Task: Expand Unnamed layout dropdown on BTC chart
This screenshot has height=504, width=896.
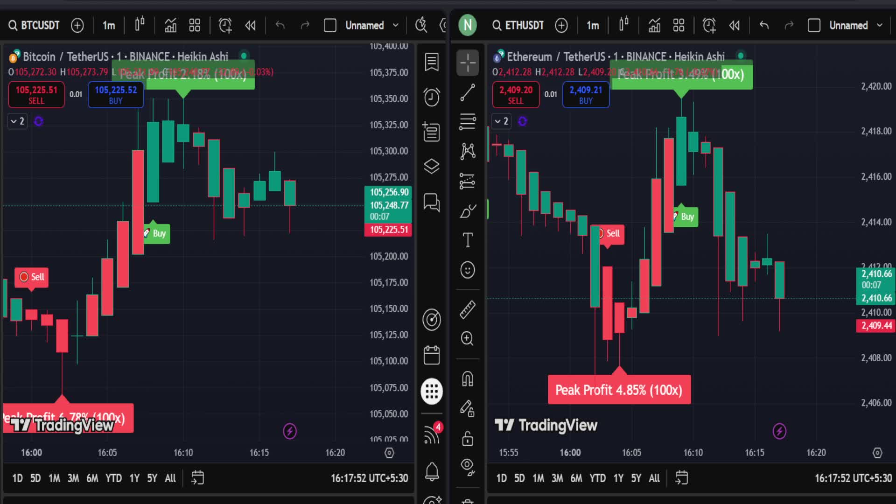Action: pyautogui.click(x=396, y=25)
